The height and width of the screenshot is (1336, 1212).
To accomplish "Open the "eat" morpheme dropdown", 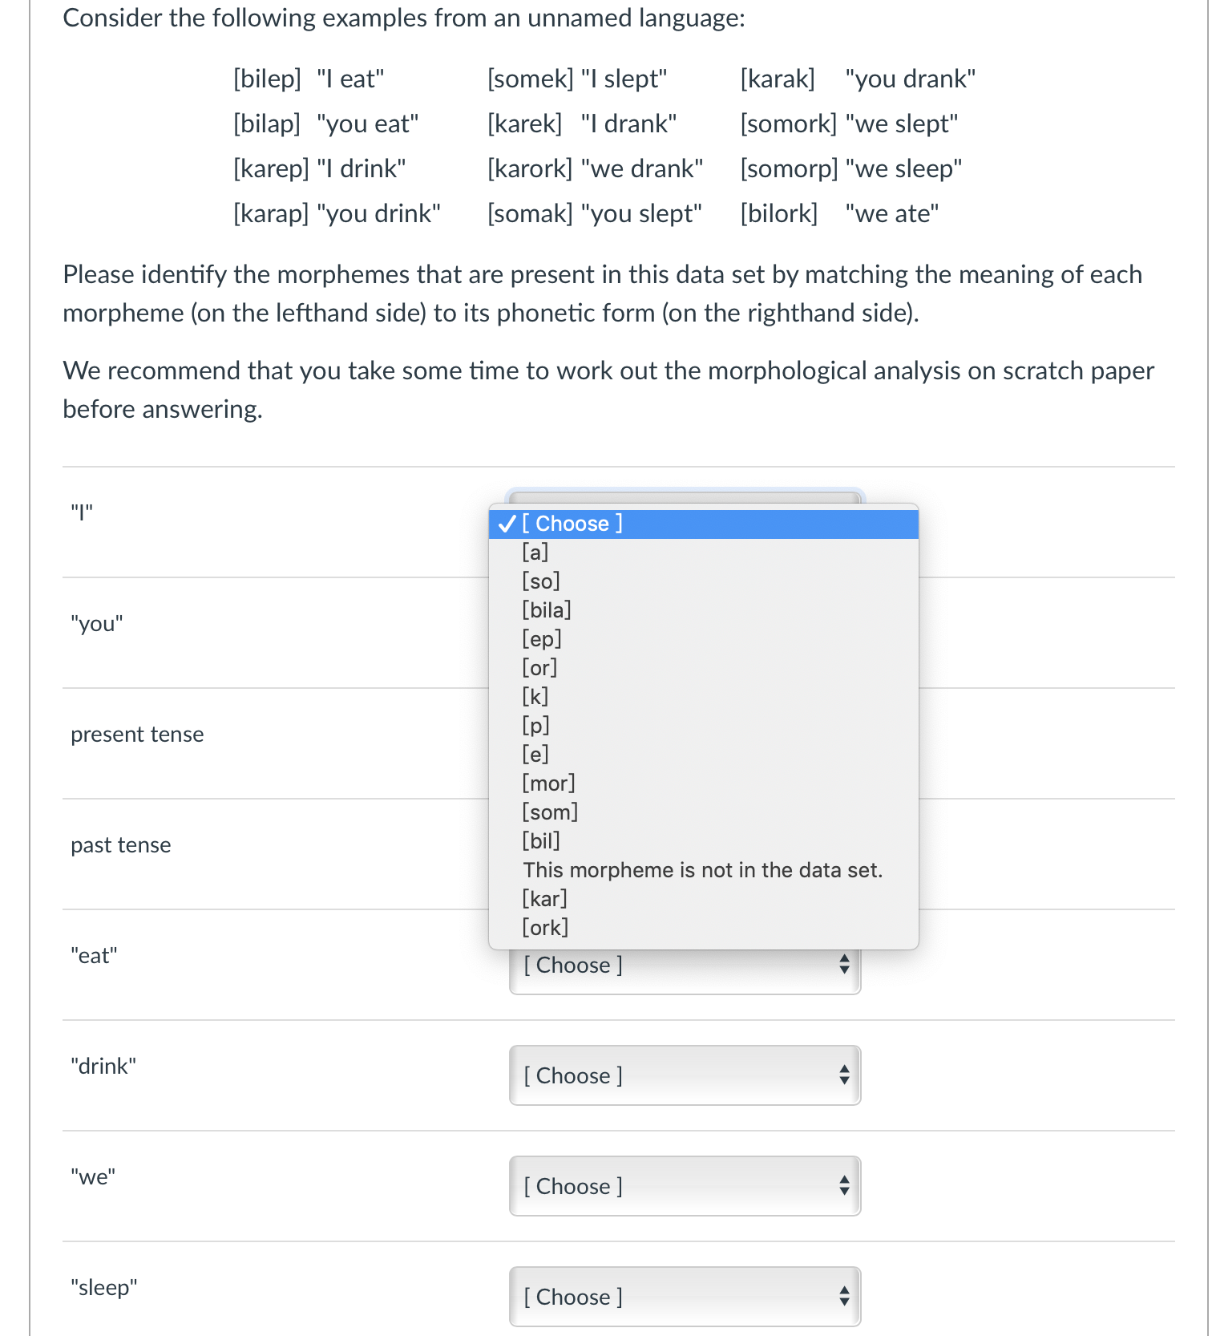I will (685, 971).
